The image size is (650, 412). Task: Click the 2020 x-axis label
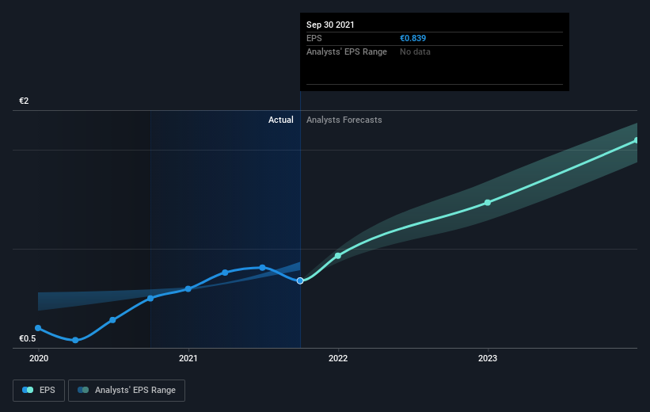(39, 358)
